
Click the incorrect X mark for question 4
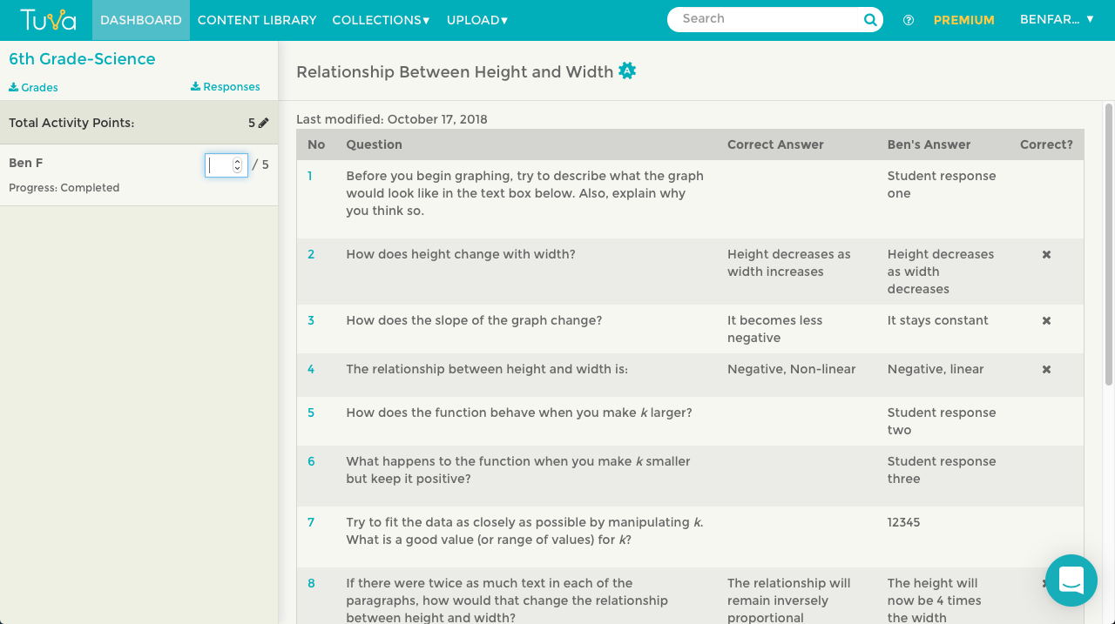(1046, 369)
